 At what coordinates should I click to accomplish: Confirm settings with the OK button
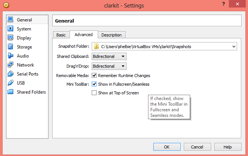pyautogui.click(x=167, y=147)
